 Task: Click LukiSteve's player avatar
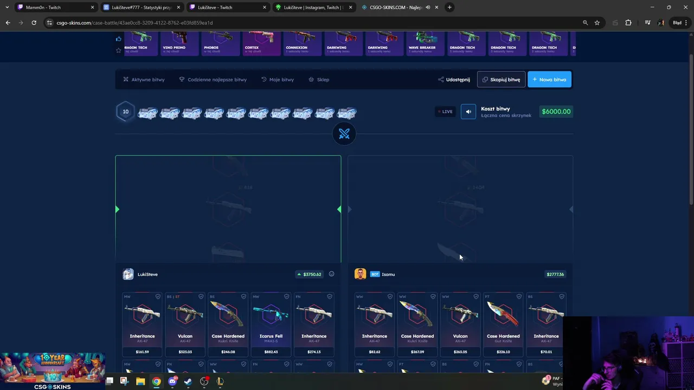pyautogui.click(x=128, y=274)
